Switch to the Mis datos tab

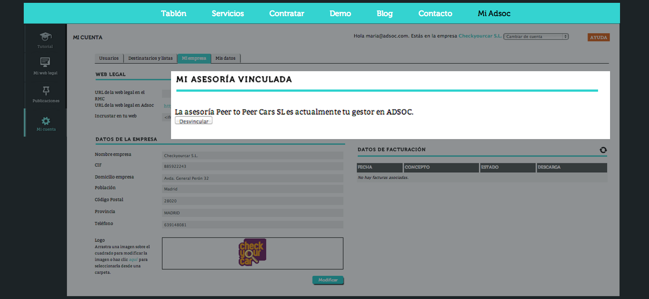pos(226,58)
